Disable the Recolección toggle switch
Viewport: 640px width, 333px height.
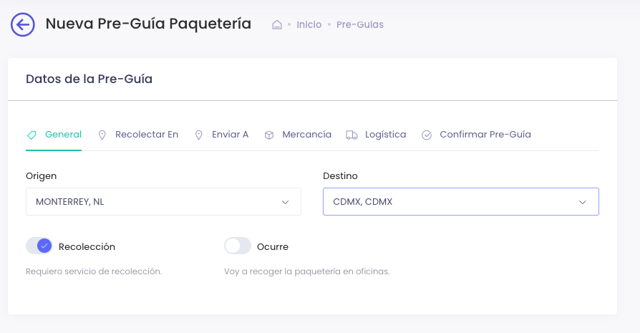[x=39, y=246]
